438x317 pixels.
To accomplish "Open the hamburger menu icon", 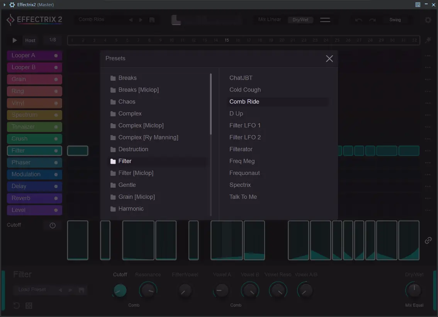I will click(x=325, y=20).
